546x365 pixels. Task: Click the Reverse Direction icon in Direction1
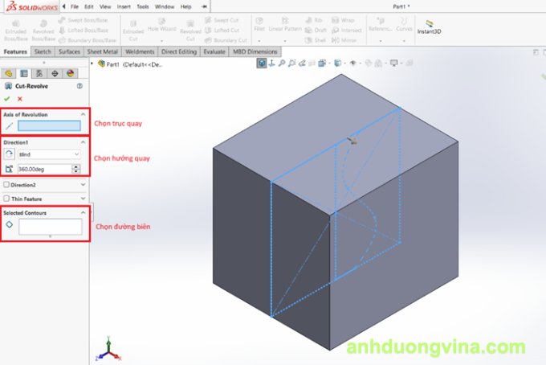pyautogui.click(x=9, y=154)
